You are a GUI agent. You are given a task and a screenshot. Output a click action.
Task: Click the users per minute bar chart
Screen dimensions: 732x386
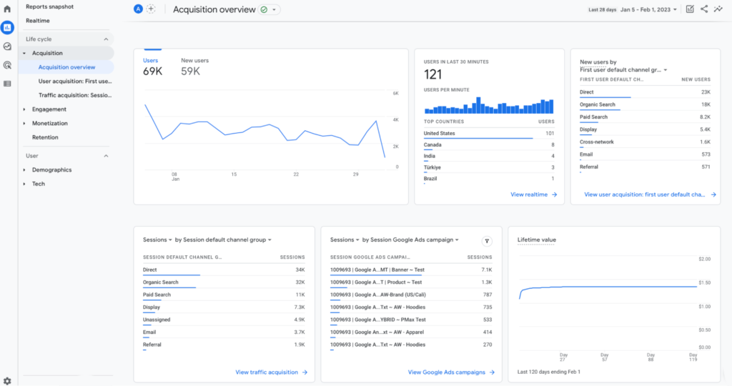click(489, 106)
